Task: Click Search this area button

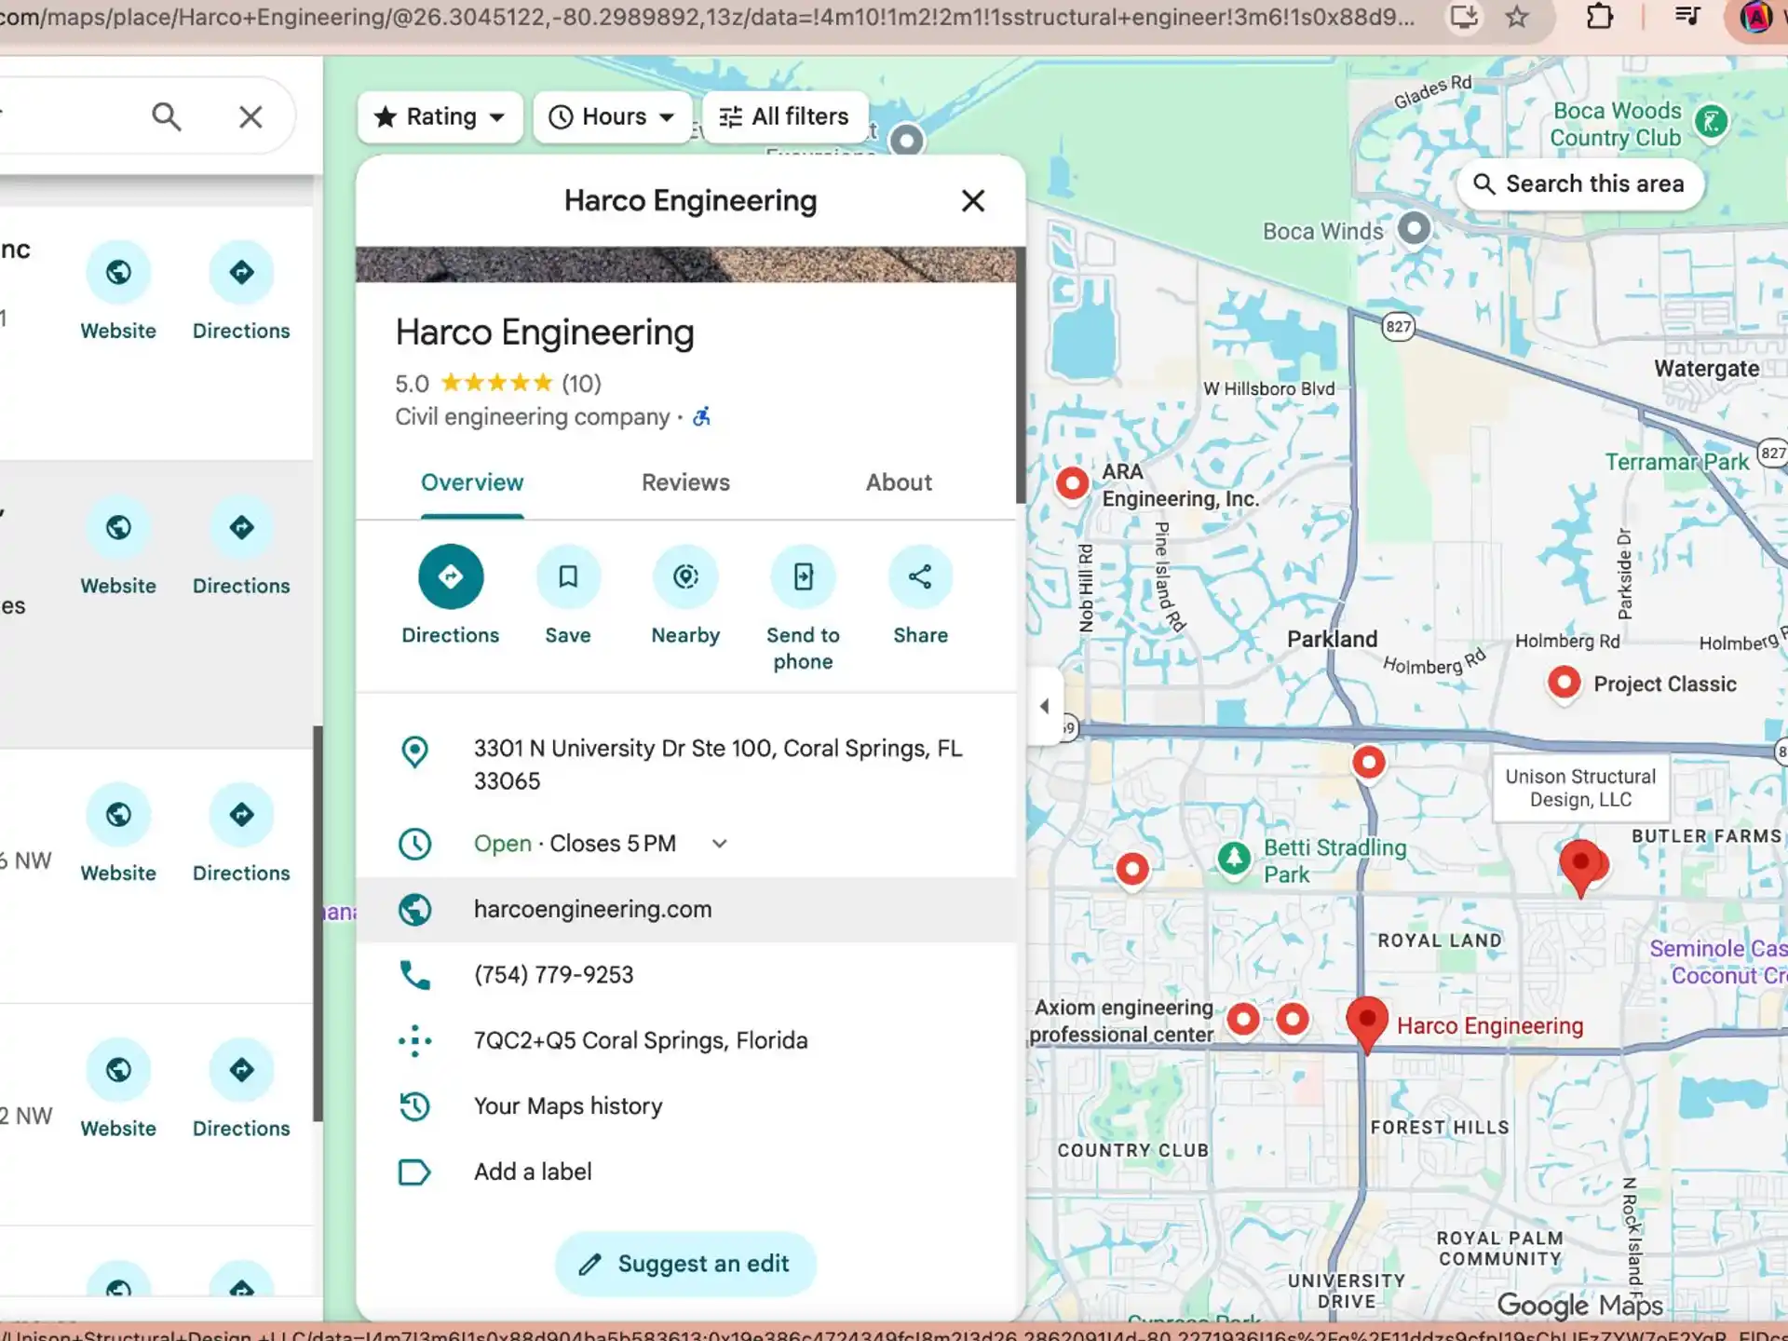Action: pyautogui.click(x=1580, y=183)
